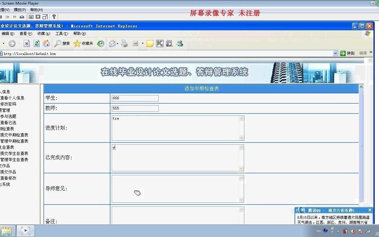Expand the 链接 links bar chevron
Viewport: 379px width, 237px height.
[371, 53]
